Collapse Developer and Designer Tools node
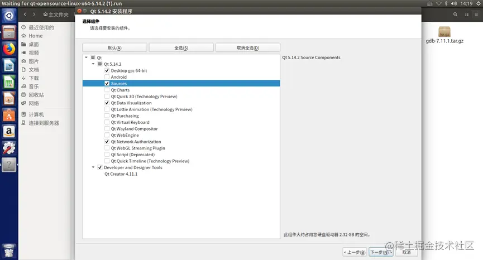 (93, 167)
